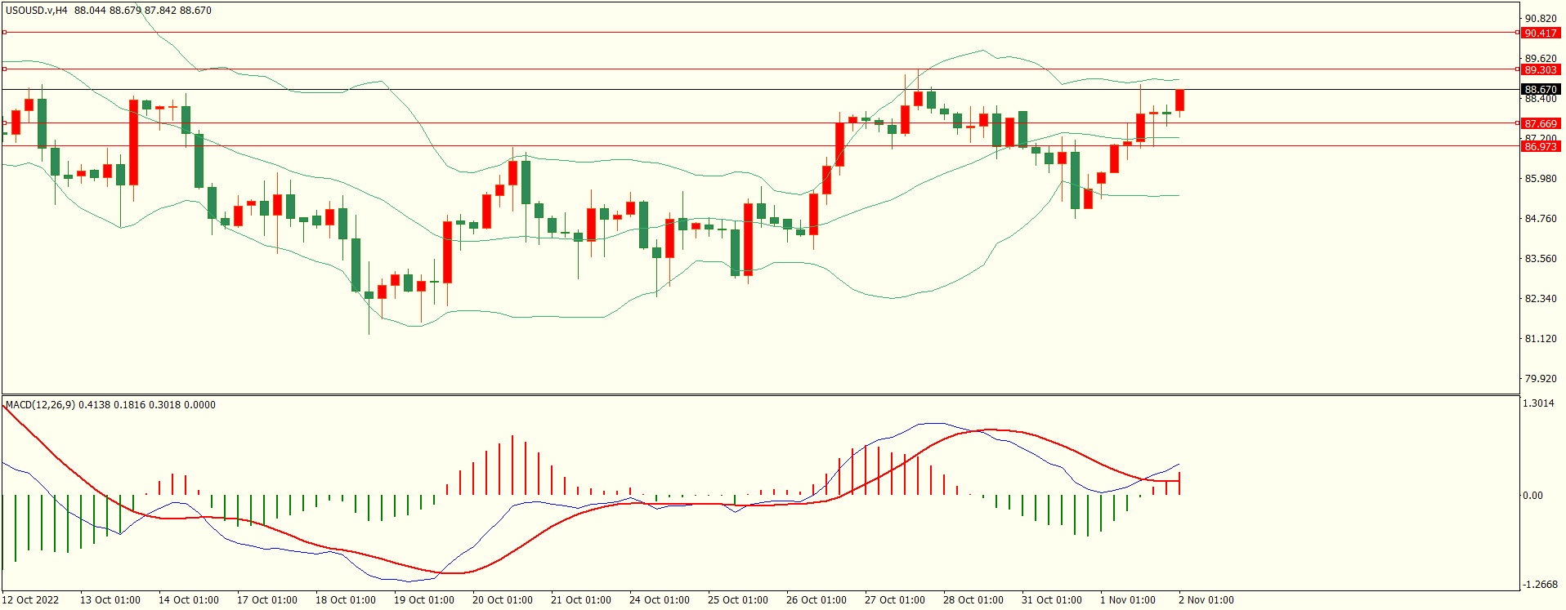Image resolution: width=1566 pixels, height=610 pixels.
Task: Click the 26 Oct 01:00 date label
Action: coord(817,600)
